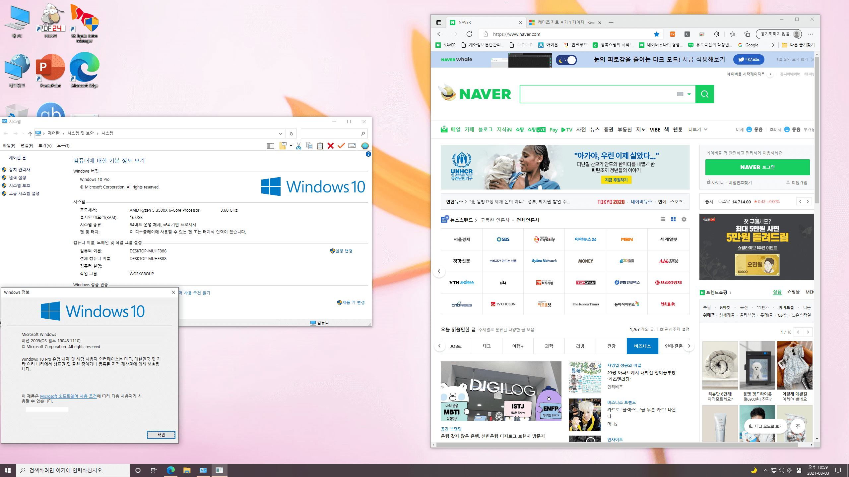Screen dimensions: 849x477
Task: Click the Cut scissors icon in System window toolbar
Action: pyautogui.click(x=298, y=146)
